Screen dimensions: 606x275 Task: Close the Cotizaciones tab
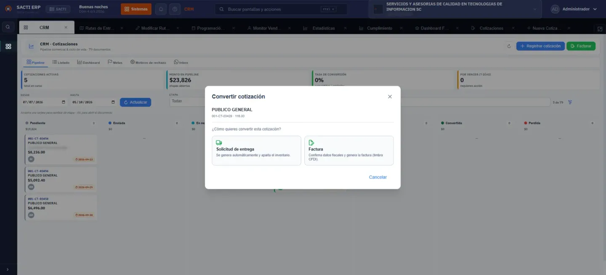pos(513,28)
